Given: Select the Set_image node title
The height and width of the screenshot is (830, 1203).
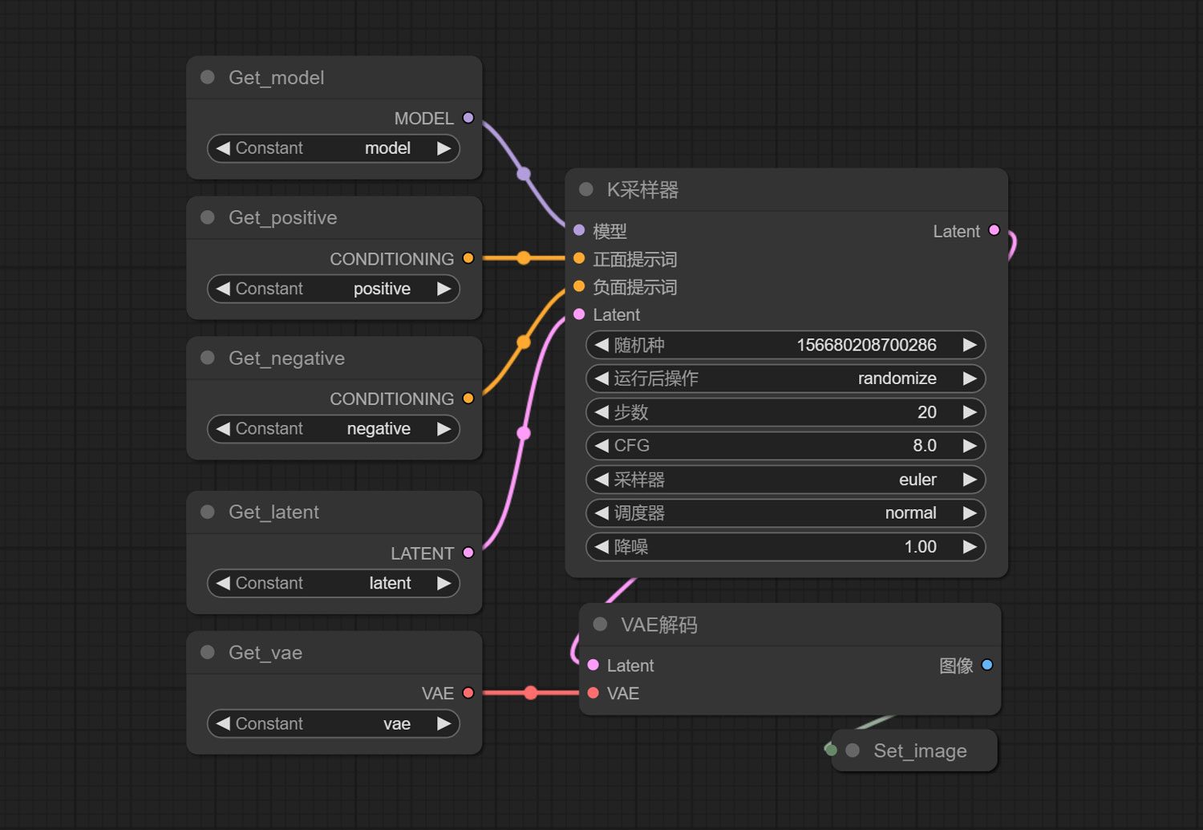Looking at the screenshot, I should (x=920, y=751).
